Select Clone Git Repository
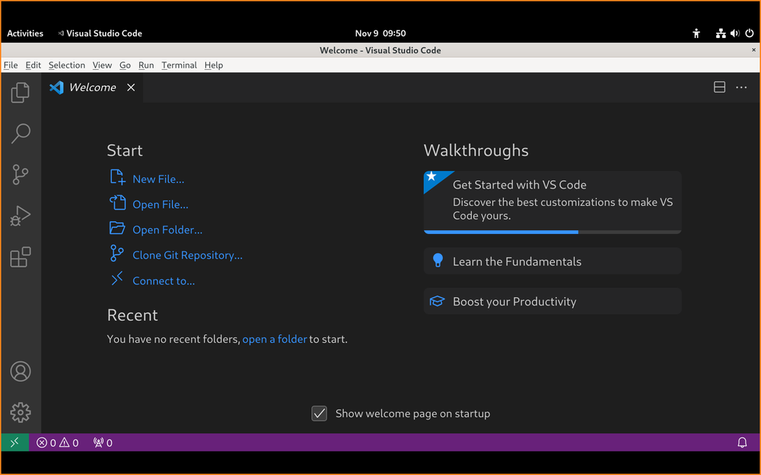761x475 pixels. tap(187, 255)
